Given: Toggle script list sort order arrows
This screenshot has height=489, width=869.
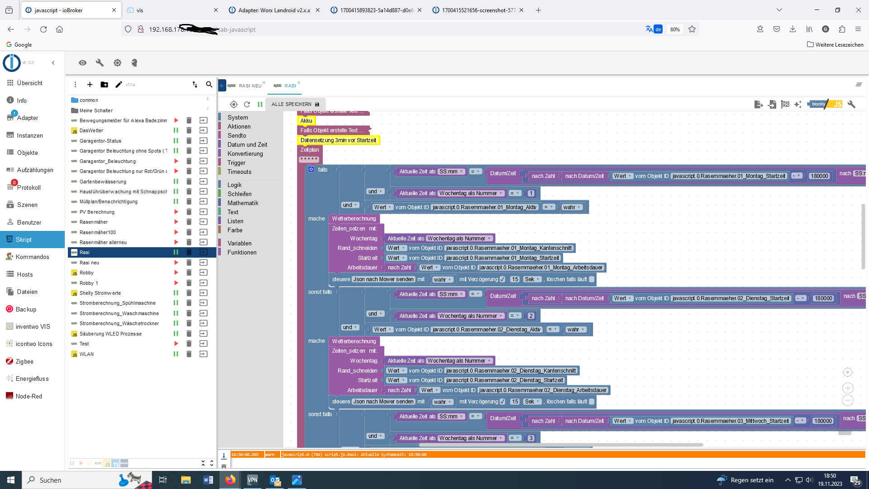Looking at the screenshot, I should [195, 85].
